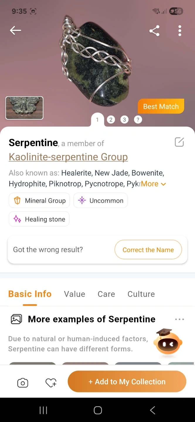
Task: Switch to the Value tab
Action: [x=74, y=294]
